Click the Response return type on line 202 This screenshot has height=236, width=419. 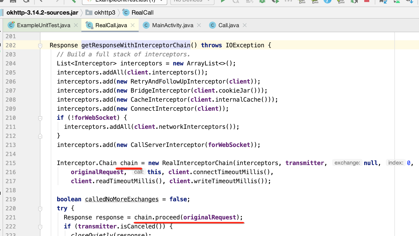point(64,45)
